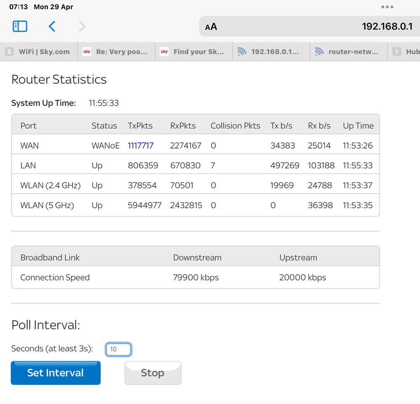Switch to the WiFi | Sky.com tab
Viewport: 420px width, 404px height.
pyautogui.click(x=39, y=52)
